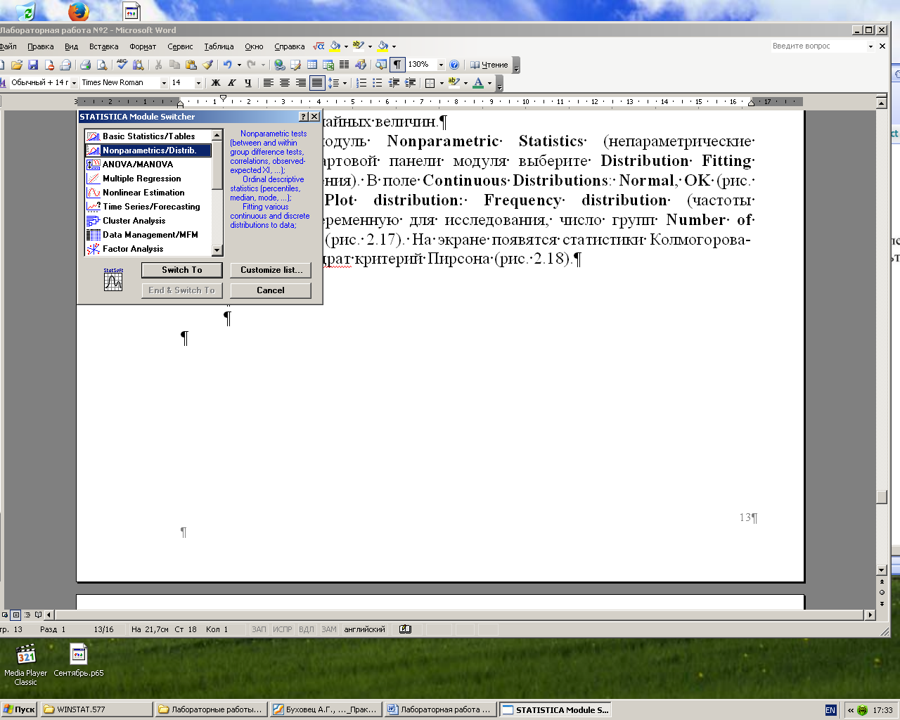The width and height of the screenshot is (900, 720).
Task: Open Введите вопрос help box dropdown
Action: [870, 46]
